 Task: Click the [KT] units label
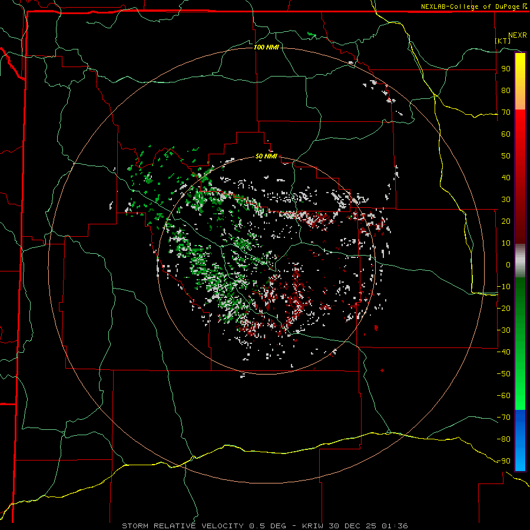tap(503, 41)
